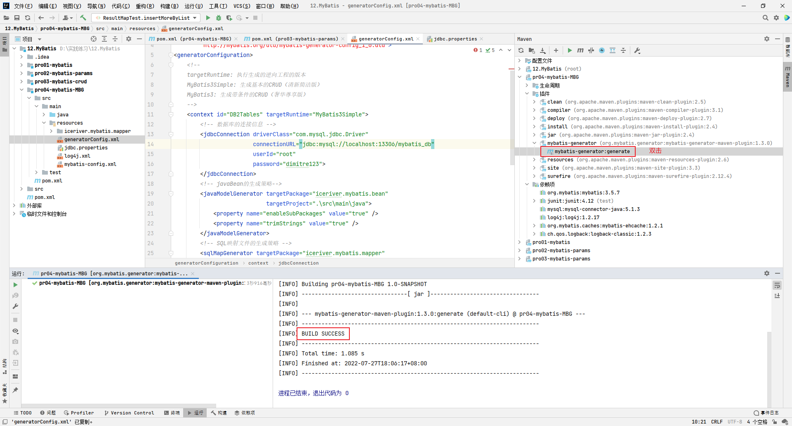Click editor error indicator showing 1 error
792x426 pixels.
pyautogui.click(x=478, y=50)
